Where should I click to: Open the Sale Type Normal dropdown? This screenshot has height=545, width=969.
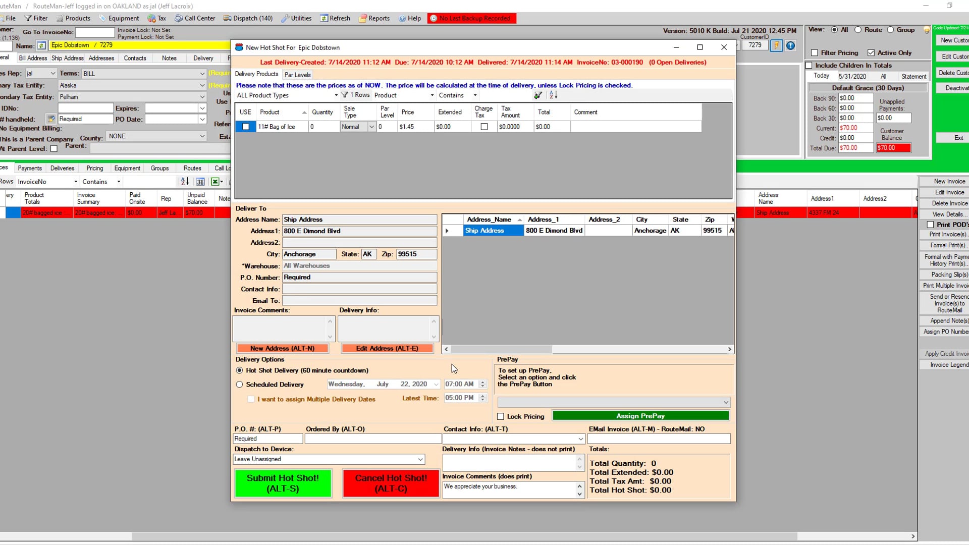coord(371,127)
